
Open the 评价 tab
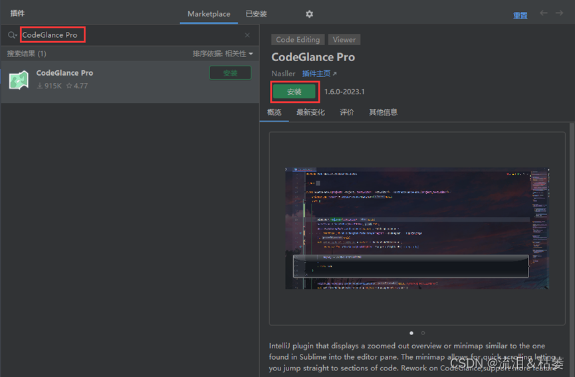coord(346,112)
